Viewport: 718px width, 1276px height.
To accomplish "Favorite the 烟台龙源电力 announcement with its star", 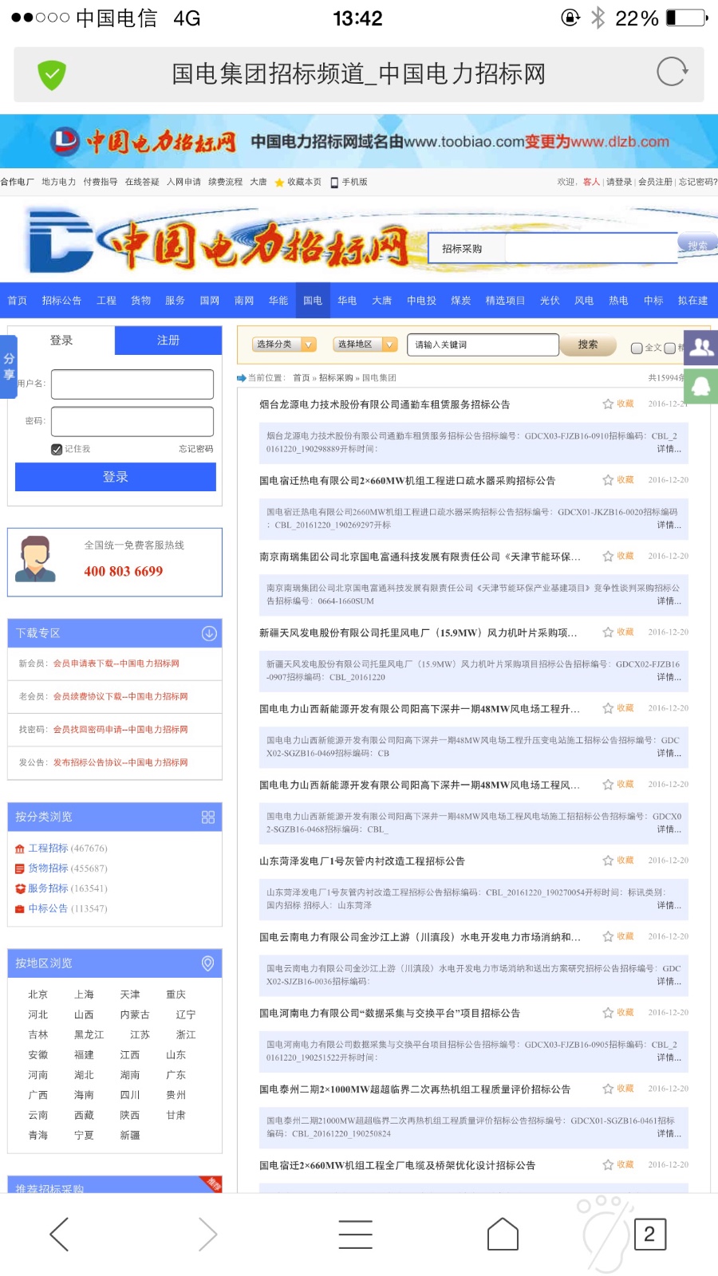I will [x=608, y=404].
